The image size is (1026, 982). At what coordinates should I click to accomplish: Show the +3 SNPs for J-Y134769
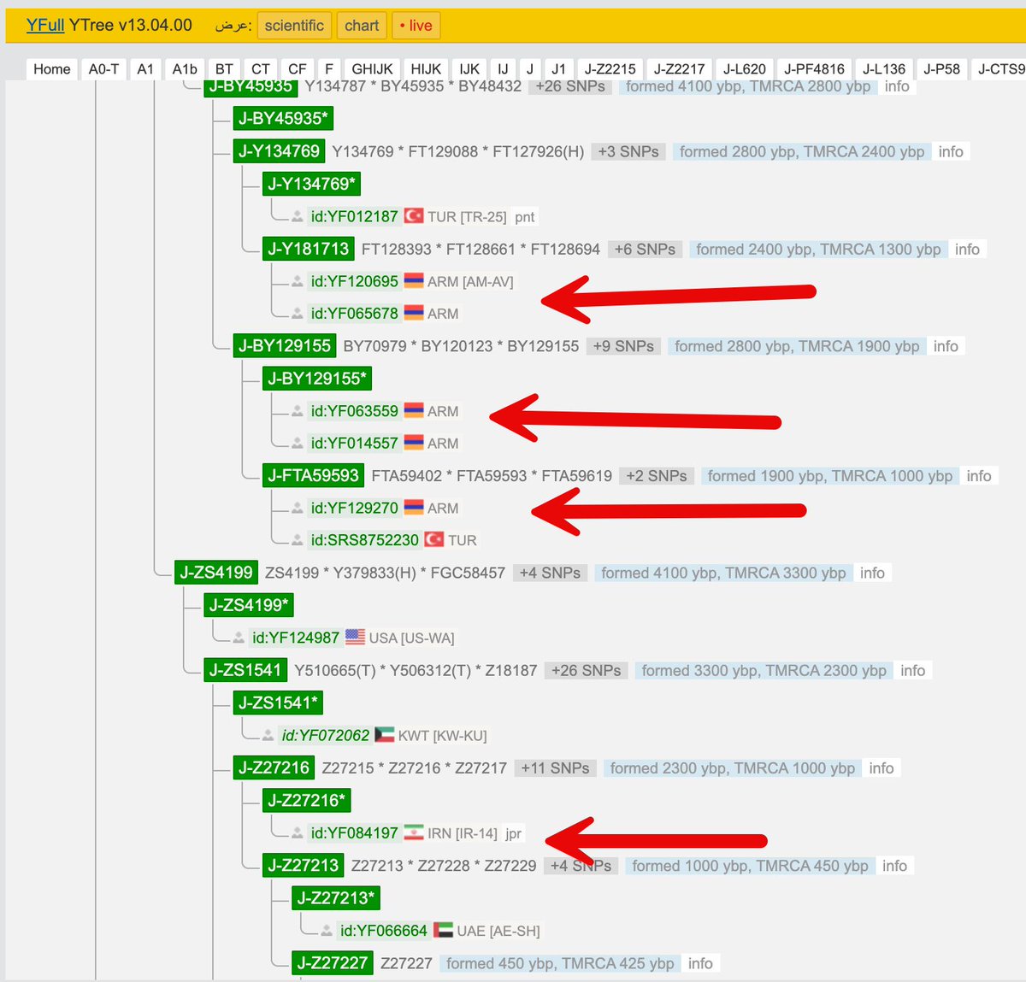(x=628, y=151)
